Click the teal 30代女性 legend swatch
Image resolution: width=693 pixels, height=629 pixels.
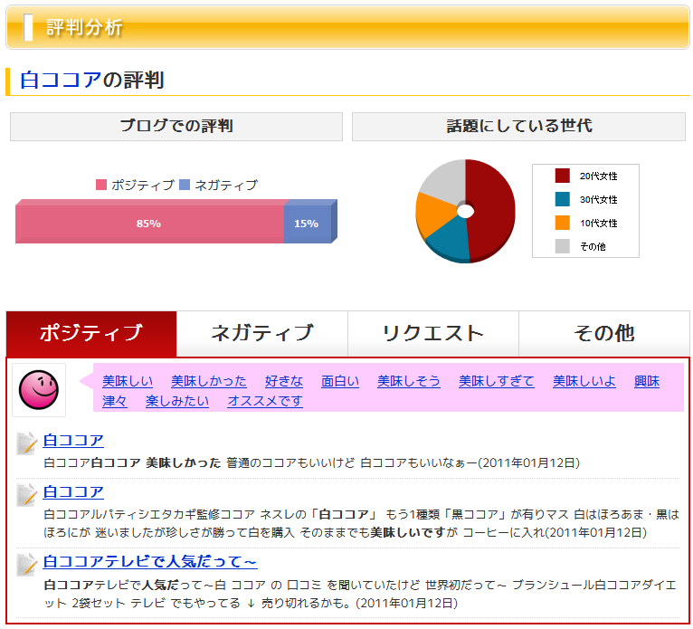[x=562, y=199]
